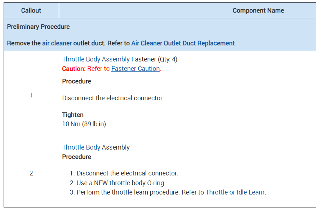The height and width of the screenshot is (215, 316).
Task: Click Procedure heading in callout 2 row
Action: click(76, 157)
